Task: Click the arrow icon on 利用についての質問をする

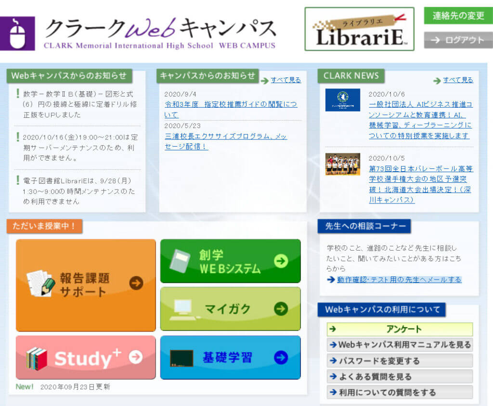Action: pyautogui.click(x=333, y=392)
